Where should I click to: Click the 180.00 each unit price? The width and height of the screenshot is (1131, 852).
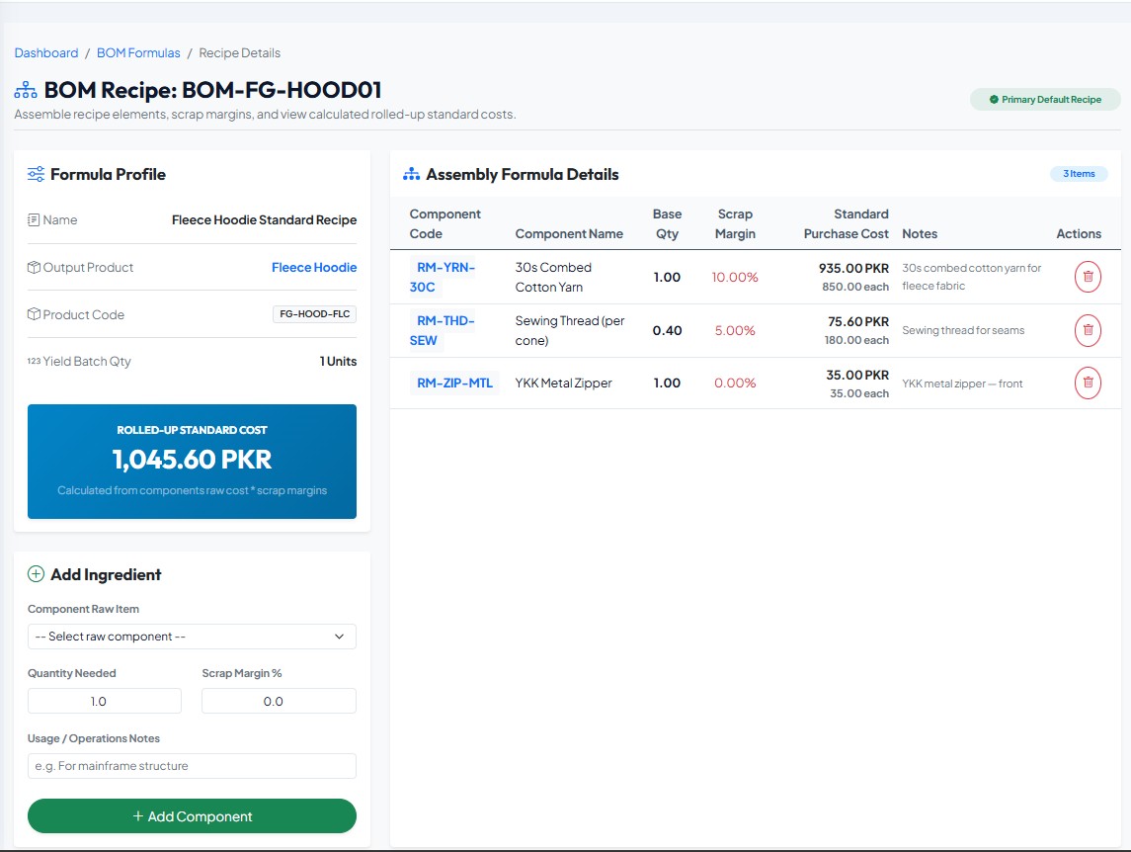click(856, 340)
